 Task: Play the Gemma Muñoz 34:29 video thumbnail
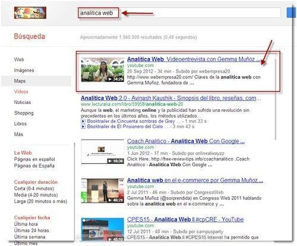(x=103, y=70)
